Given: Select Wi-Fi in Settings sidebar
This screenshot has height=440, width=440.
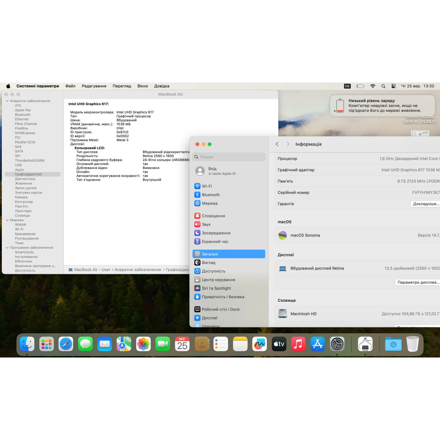Looking at the screenshot, I should tap(229, 186).
